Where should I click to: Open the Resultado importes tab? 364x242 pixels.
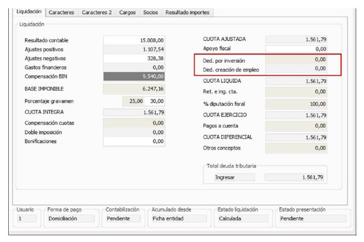click(187, 12)
